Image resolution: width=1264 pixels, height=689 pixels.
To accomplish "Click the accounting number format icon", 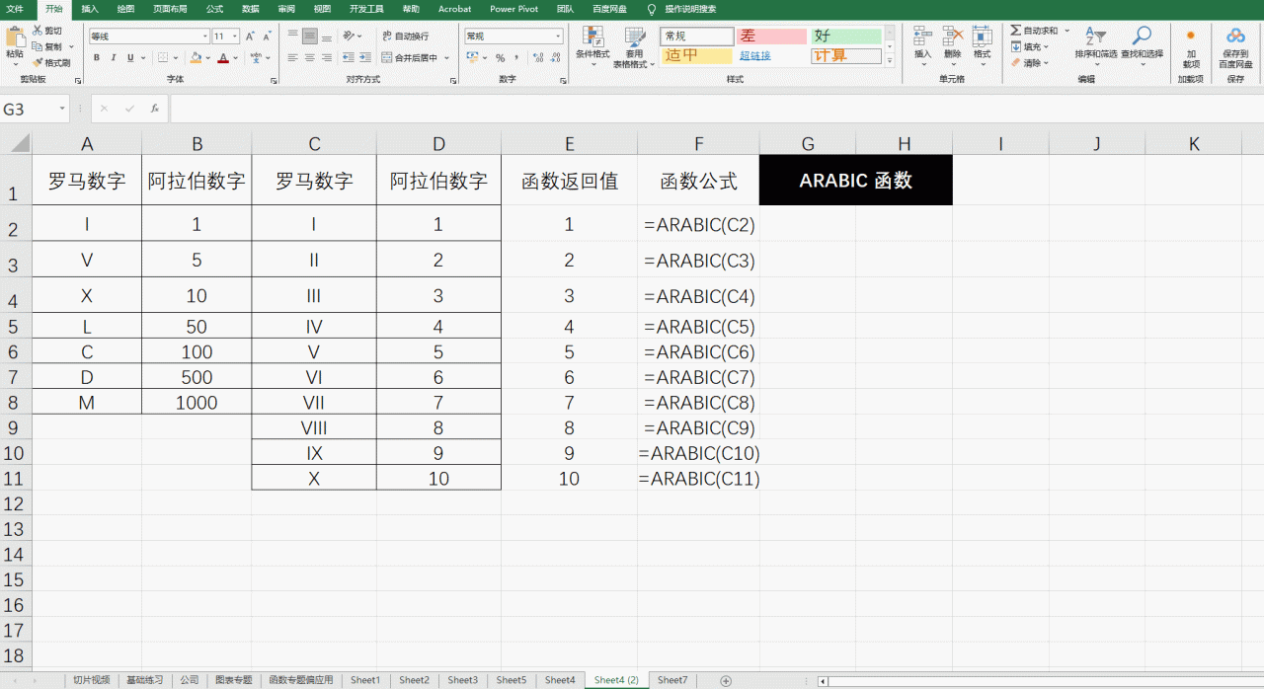I will [473, 58].
